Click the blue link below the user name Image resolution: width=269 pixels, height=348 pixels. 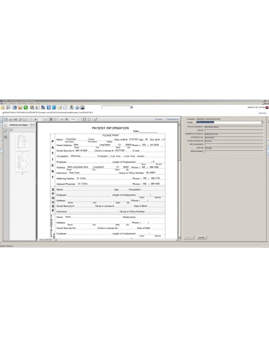click(262, 113)
